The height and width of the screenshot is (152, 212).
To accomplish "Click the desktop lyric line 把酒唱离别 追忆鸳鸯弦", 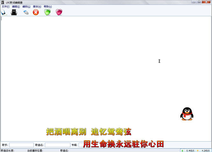I will 89,132.
